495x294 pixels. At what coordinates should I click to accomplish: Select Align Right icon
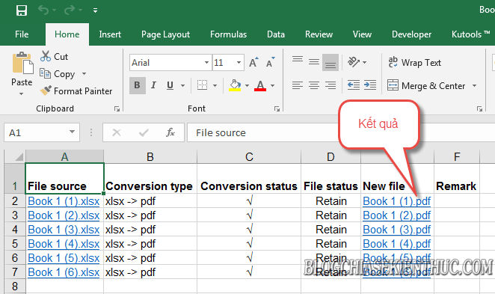coord(330,85)
